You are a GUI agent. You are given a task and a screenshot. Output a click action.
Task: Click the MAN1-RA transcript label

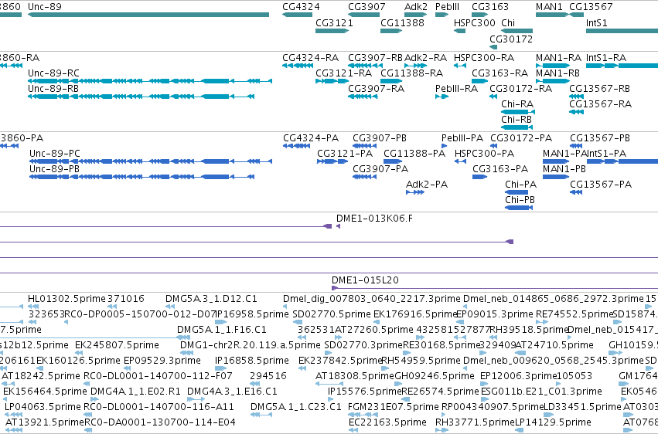(x=558, y=57)
